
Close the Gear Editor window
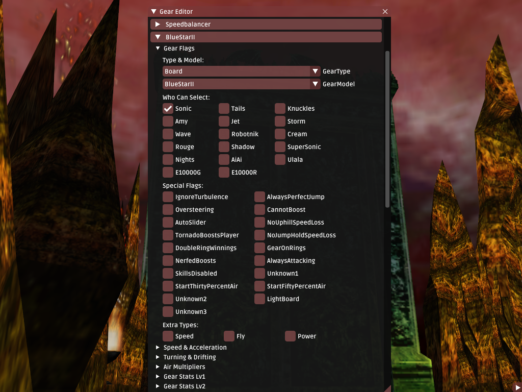pos(385,11)
